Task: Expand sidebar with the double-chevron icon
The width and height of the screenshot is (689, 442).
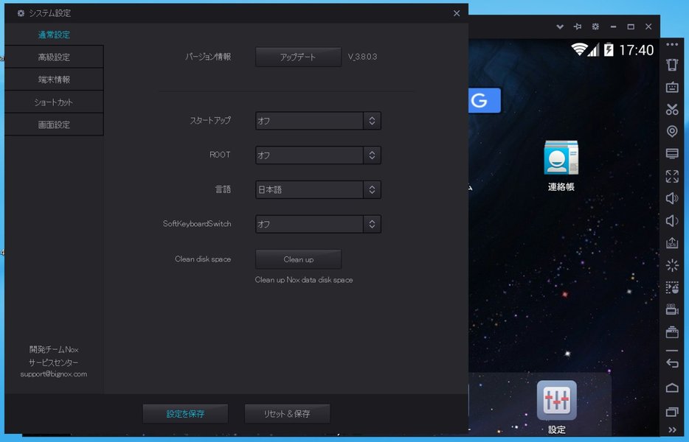Action: click(672, 430)
